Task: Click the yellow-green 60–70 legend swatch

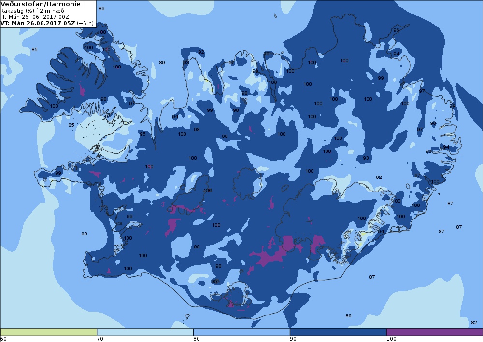Action: (x=49, y=332)
